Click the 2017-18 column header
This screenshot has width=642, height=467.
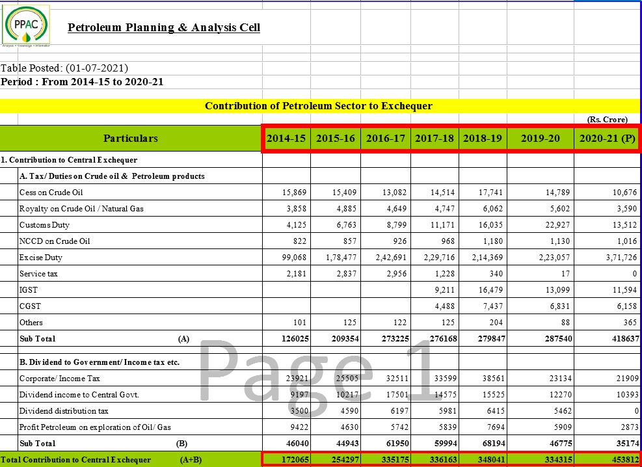click(435, 139)
